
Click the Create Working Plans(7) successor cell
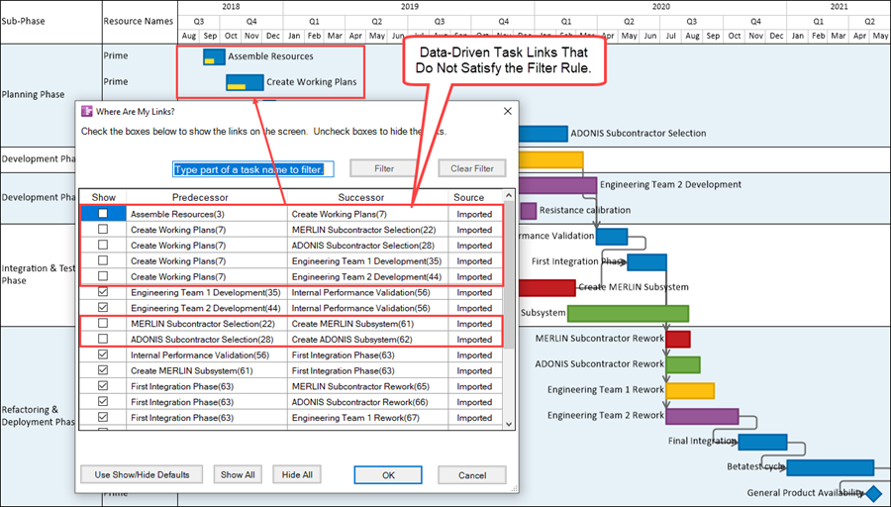click(x=367, y=214)
